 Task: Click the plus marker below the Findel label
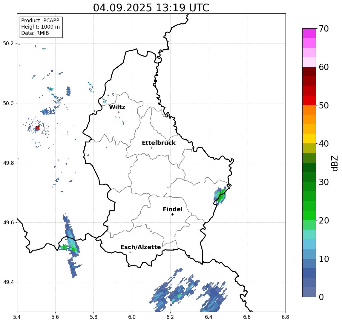172,215
